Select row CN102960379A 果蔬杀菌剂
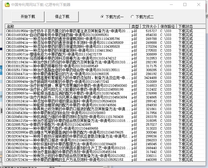Screen dimensions: 208x168 pos(105,148)
